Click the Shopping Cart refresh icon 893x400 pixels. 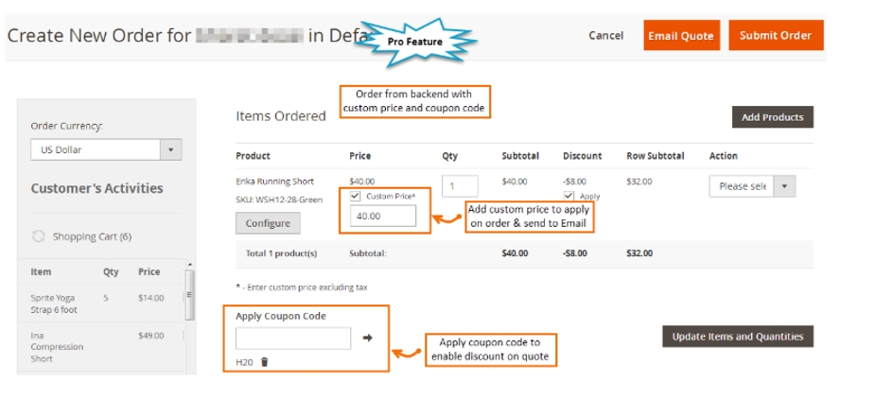click(39, 236)
